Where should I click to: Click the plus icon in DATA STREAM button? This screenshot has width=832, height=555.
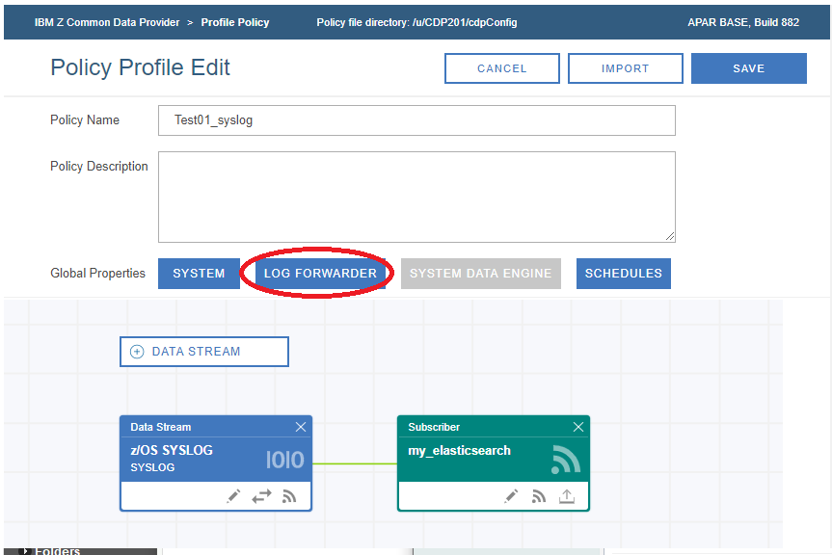[x=137, y=352]
